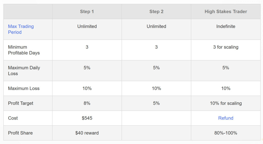Select the Step 1 column header

(x=87, y=12)
